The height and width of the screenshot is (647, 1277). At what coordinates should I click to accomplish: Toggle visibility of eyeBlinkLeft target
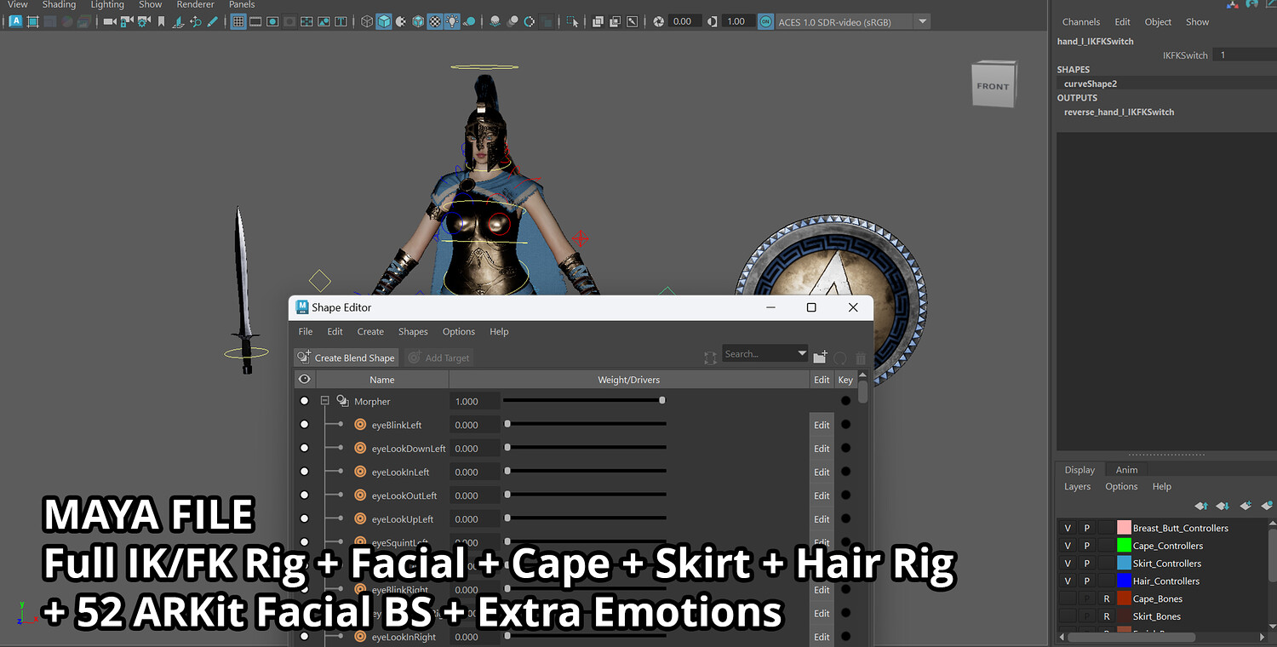click(305, 425)
